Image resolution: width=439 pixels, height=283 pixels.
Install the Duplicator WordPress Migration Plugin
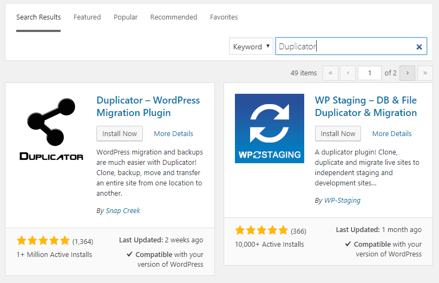[120, 133]
